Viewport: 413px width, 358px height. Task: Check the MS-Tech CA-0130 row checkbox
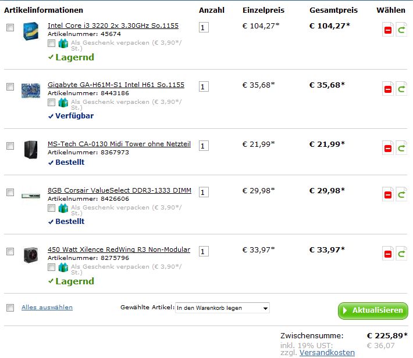(x=10, y=146)
